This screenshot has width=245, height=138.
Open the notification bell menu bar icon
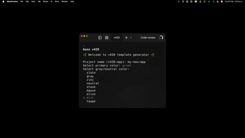(x=196, y=1)
